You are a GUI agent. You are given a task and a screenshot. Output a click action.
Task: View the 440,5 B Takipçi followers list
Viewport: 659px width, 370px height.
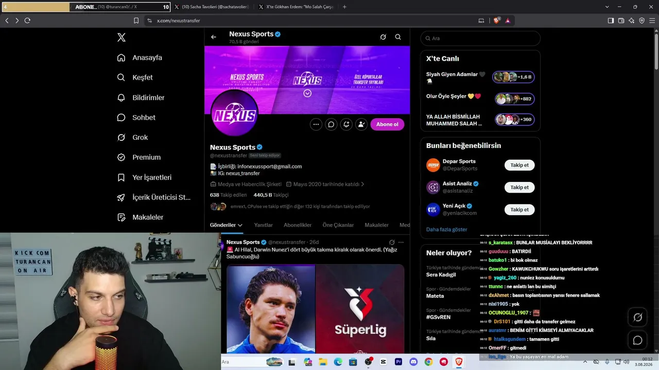(271, 195)
